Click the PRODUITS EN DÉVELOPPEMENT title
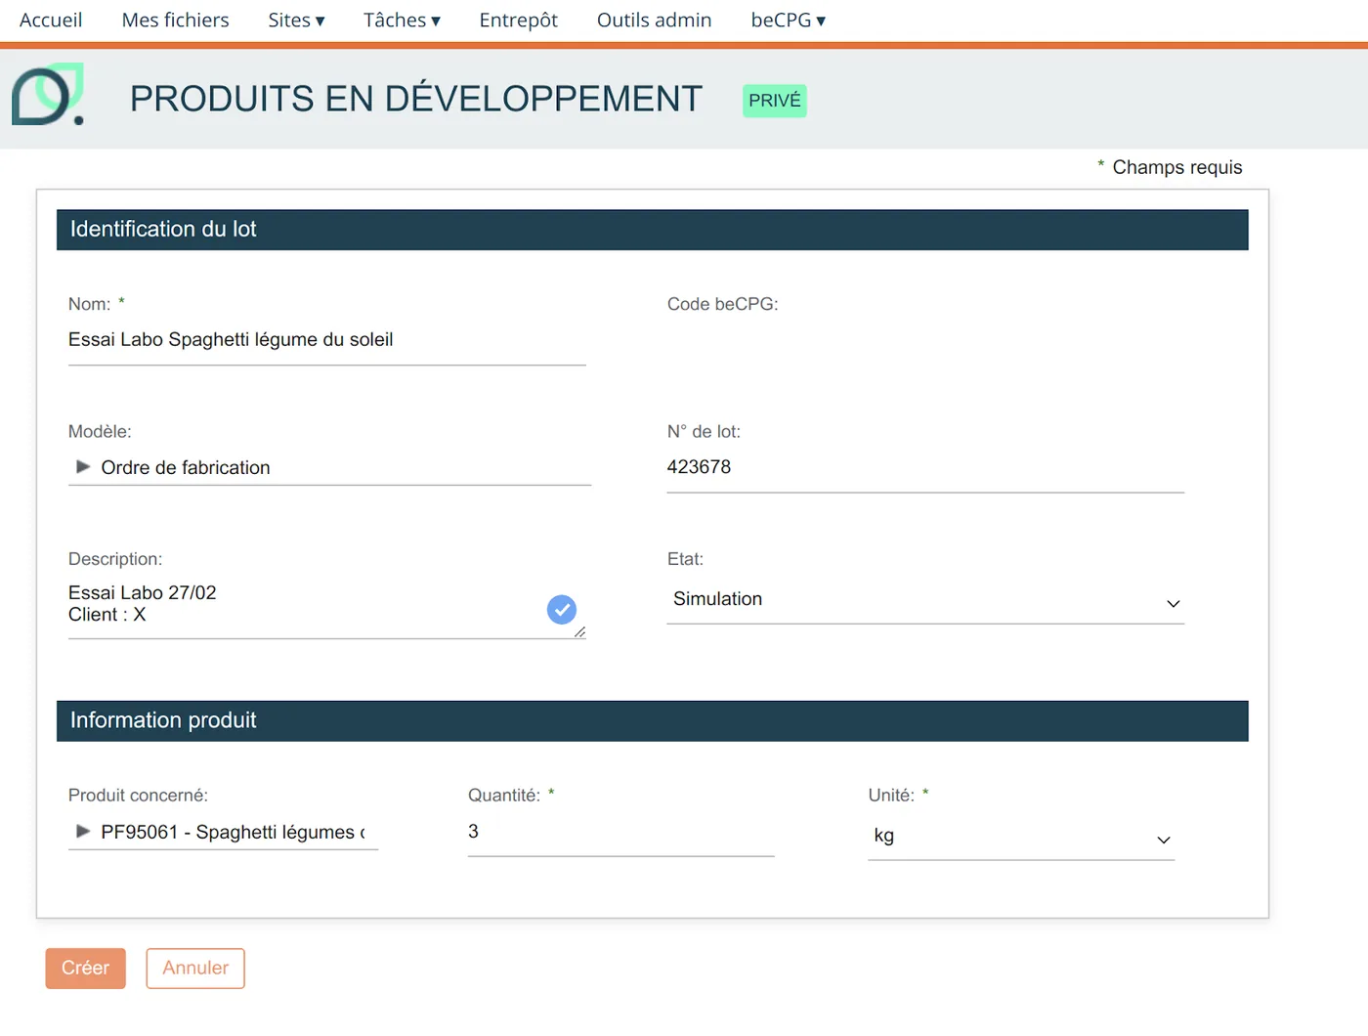The image size is (1368, 1036). click(416, 99)
